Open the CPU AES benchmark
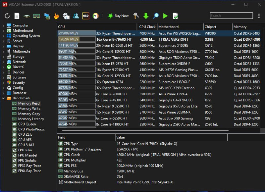Screen dimensions: 265x192 (x=25, y=140)
